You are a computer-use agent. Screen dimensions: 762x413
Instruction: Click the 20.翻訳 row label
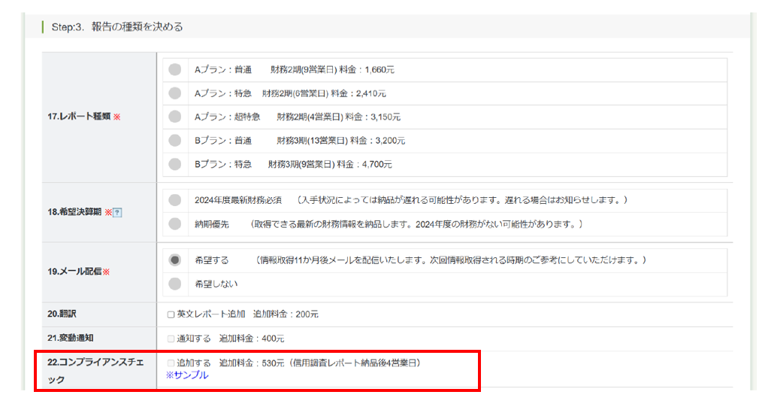tap(62, 314)
